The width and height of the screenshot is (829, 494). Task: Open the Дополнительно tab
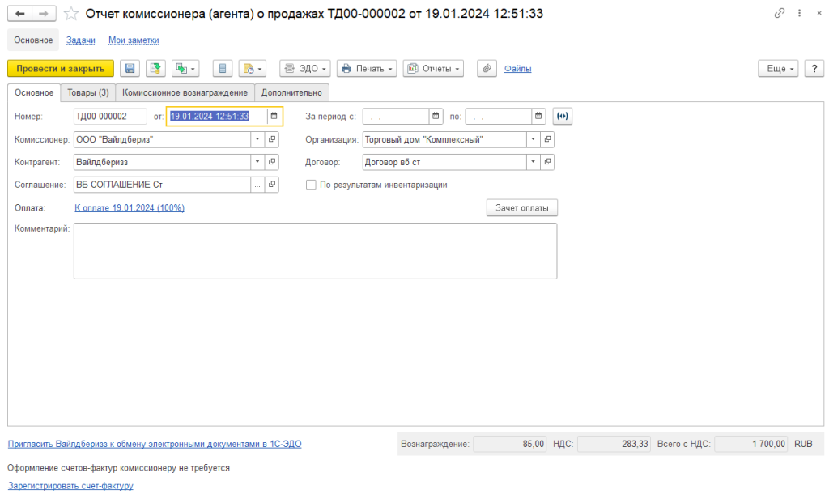(291, 92)
